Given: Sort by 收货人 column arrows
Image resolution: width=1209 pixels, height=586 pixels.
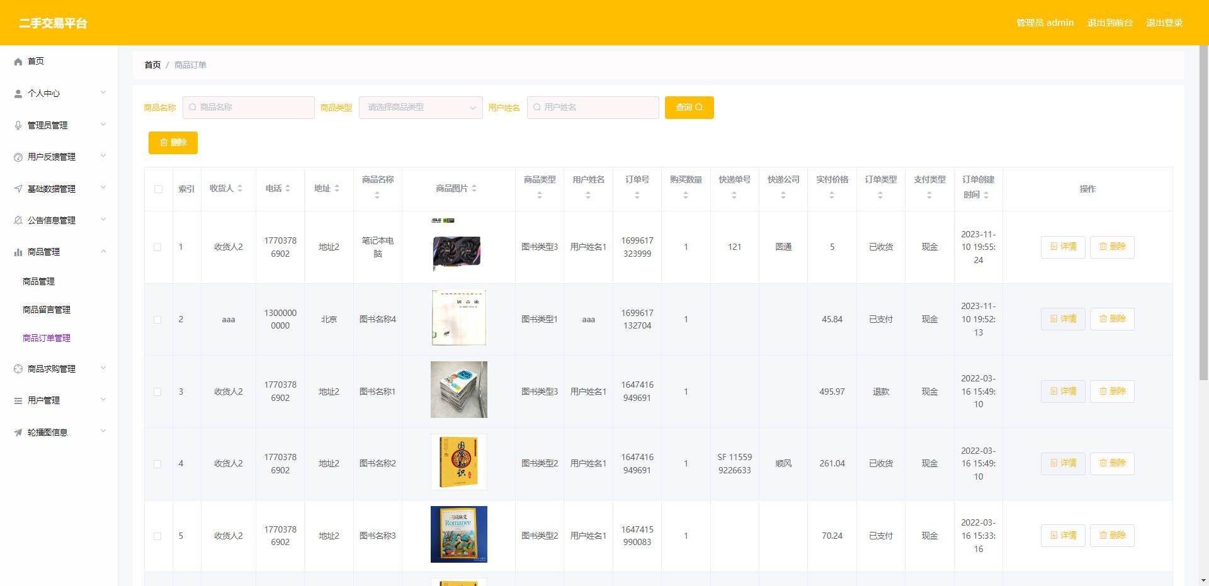Looking at the screenshot, I should [x=240, y=188].
